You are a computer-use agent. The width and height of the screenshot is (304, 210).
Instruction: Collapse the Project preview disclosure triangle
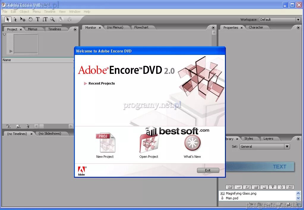pos(4,34)
